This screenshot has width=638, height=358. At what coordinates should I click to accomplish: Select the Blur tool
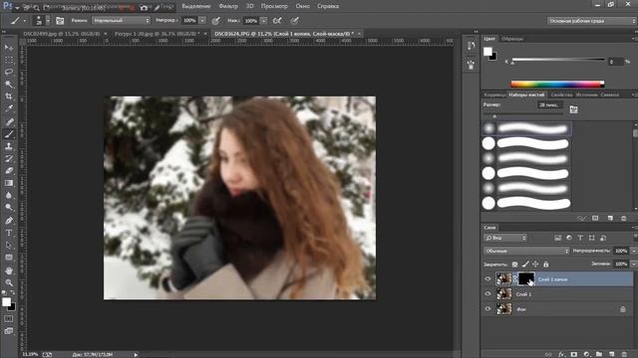pyautogui.click(x=9, y=195)
